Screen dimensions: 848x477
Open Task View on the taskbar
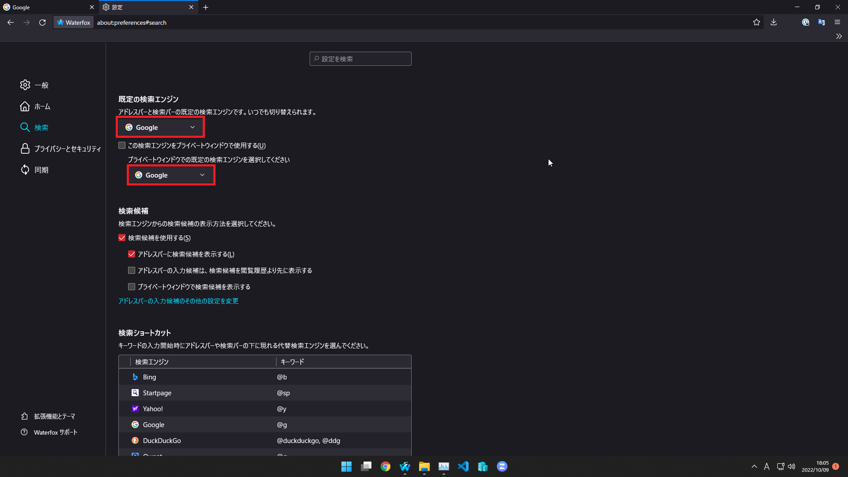(366, 466)
